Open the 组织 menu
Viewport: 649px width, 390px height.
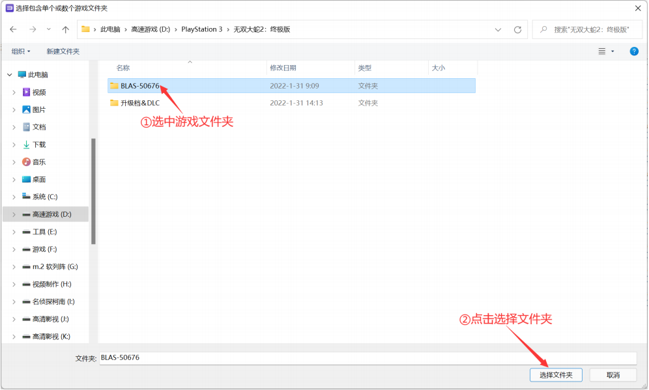(x=21, y=51)
